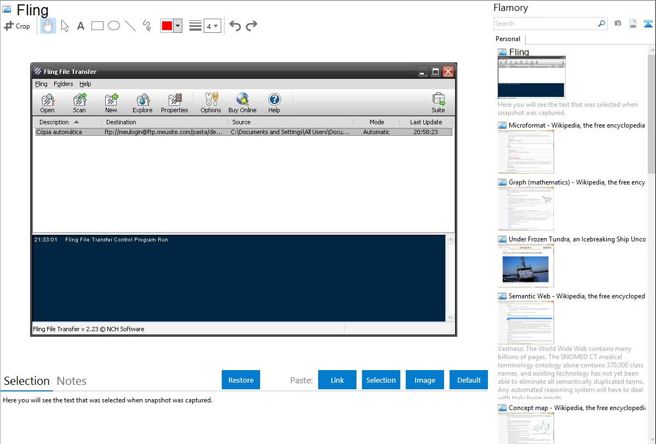Image resolution: width=656 pixels, height=444 pixels.
Task: Click the Fling status bar version text
Action: [89, 329]
